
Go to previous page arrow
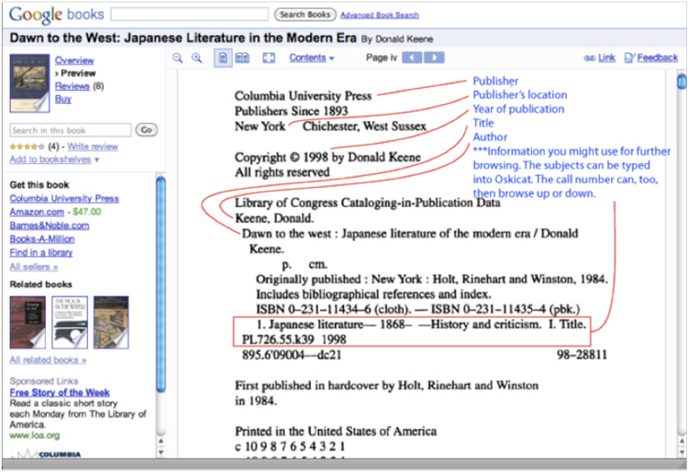[412, 58]
